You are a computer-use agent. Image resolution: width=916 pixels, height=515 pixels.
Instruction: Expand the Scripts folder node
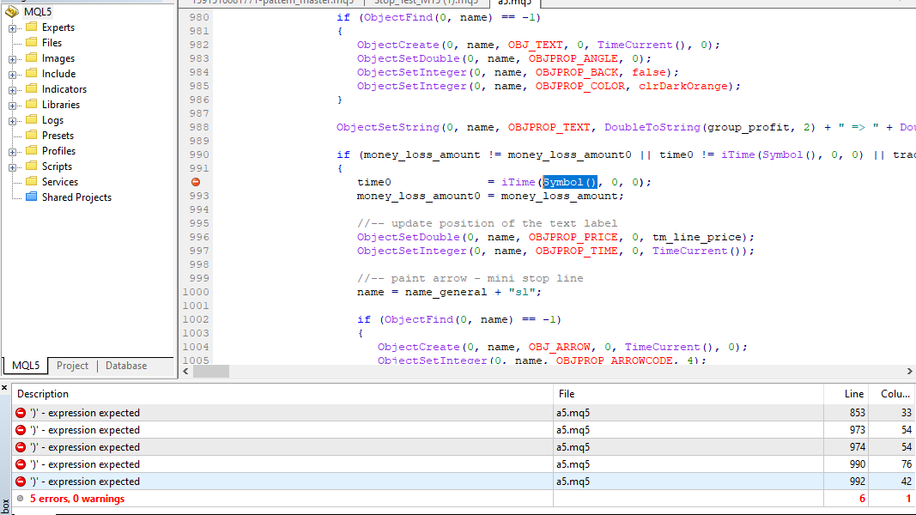pos(12,167)
